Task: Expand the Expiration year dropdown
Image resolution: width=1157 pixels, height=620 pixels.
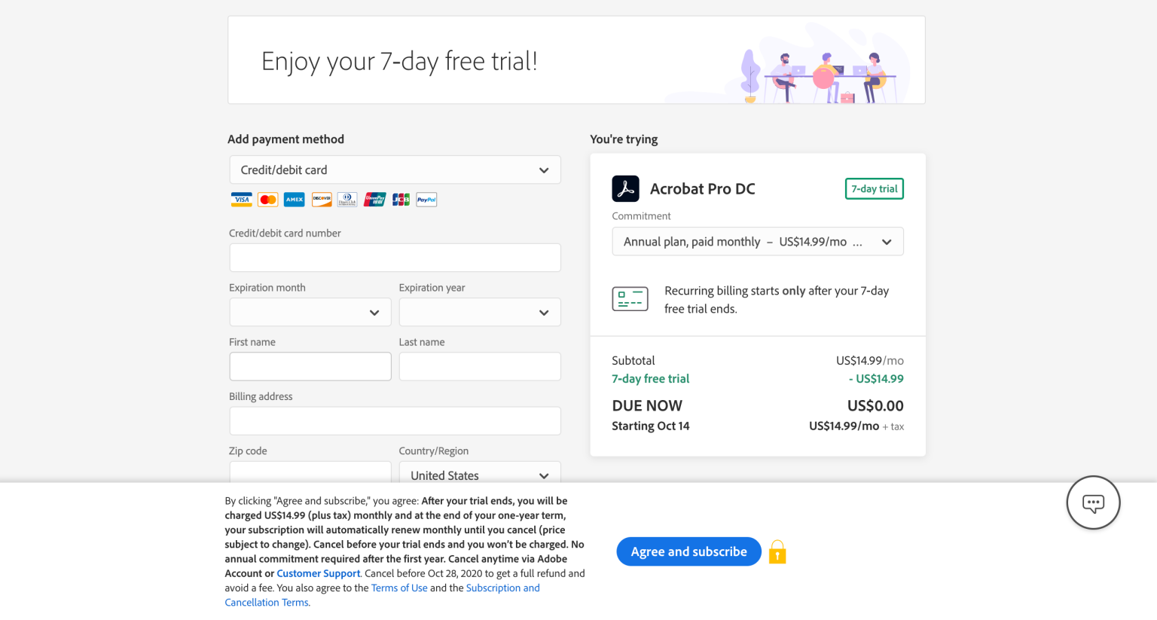Action: pyautogui.click(x=480, y=312)
